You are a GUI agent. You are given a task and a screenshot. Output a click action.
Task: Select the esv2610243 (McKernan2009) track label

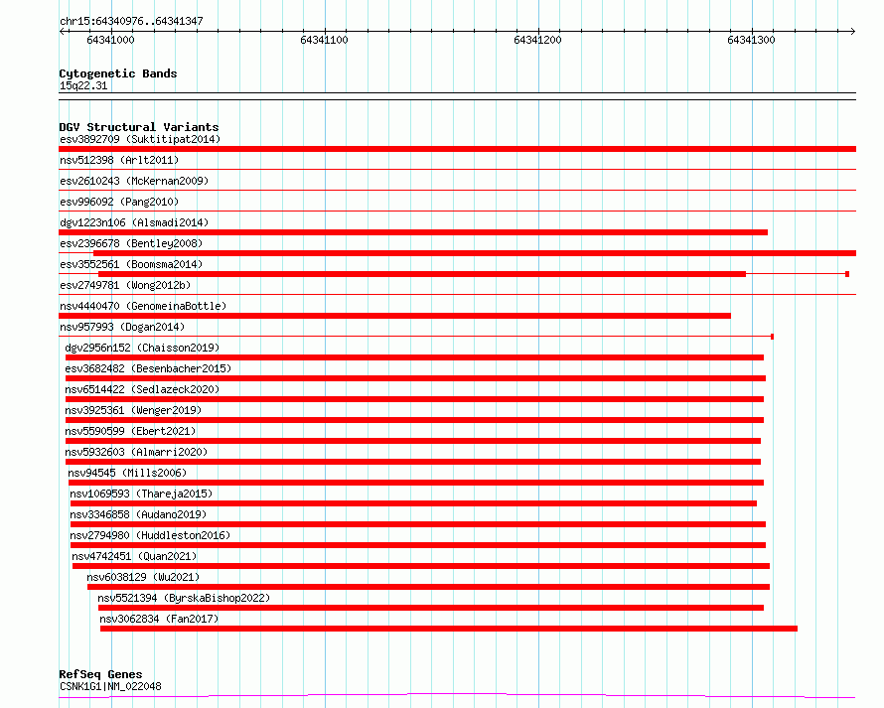pyautogui.click(x=134, y=181)
